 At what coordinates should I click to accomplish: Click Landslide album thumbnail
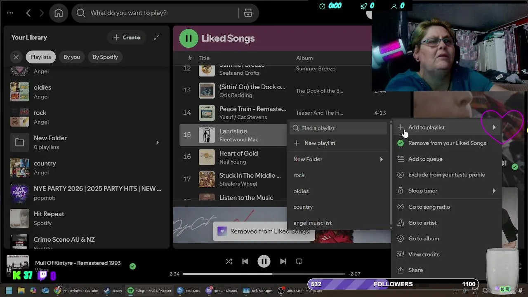(x=207, y=135)
